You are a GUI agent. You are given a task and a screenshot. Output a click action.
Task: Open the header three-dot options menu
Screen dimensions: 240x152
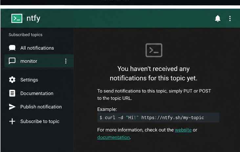[x=230, y=18]
